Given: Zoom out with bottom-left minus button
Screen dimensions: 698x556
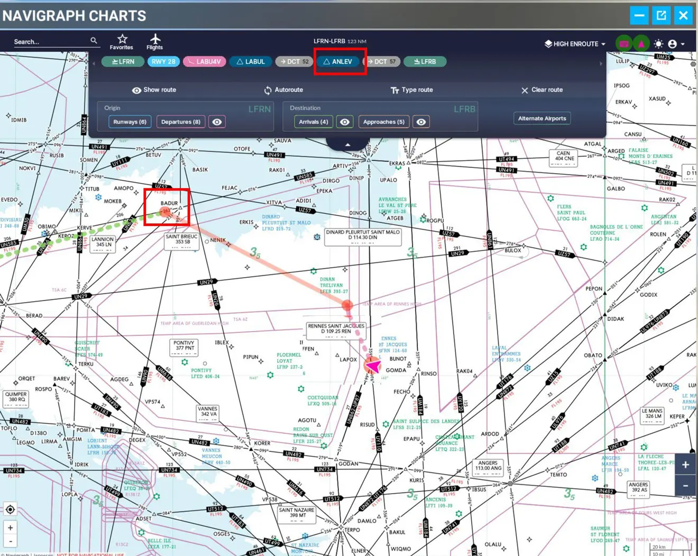Looking at the screenshot, I should pyautogui.click(x=10, y=541).
